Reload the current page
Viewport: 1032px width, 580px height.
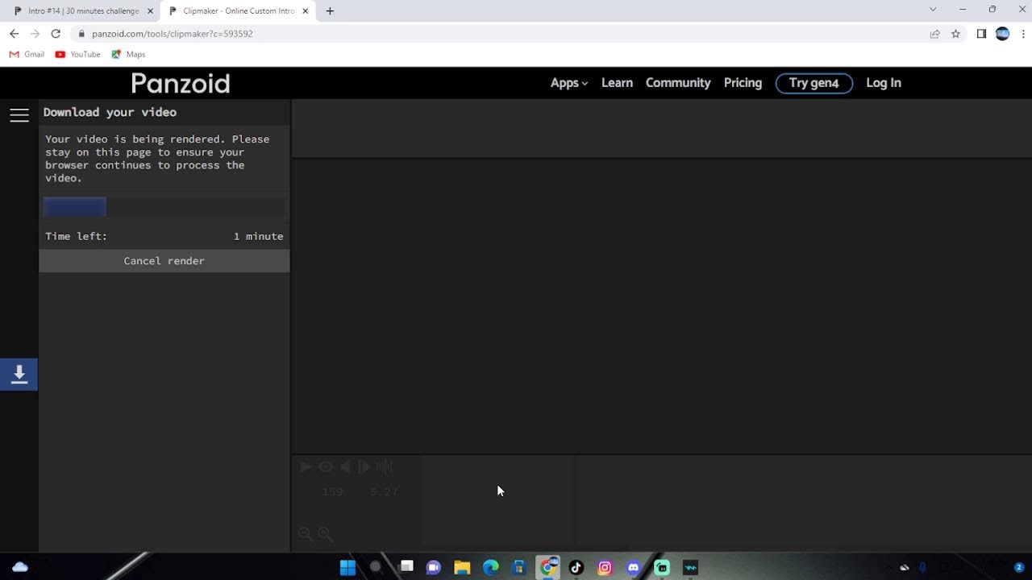pos(56,34)
